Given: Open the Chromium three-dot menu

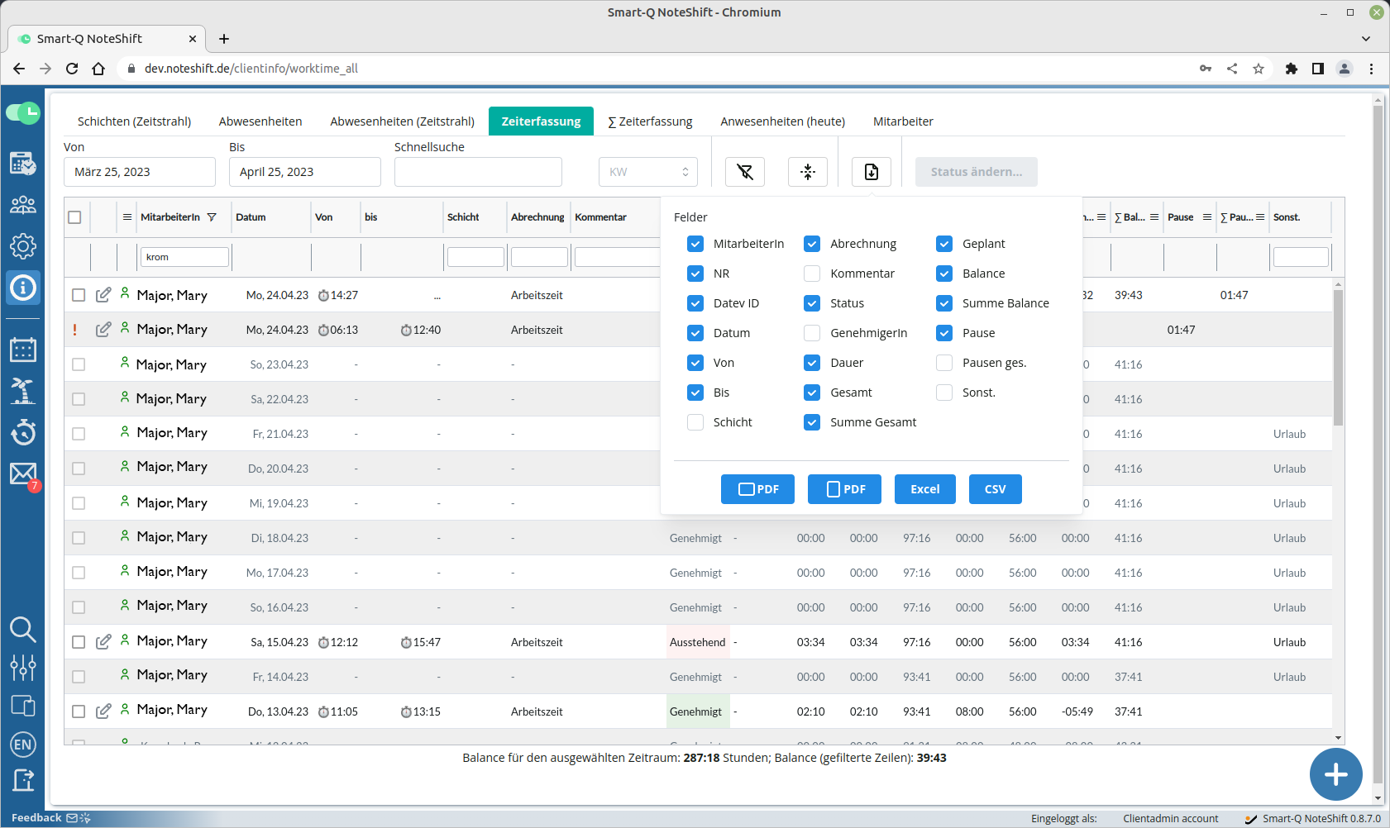Looking at the screenshot, I should (1371, 69).
